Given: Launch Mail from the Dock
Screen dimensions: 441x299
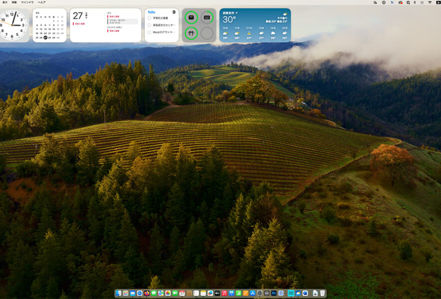Looking at the screenshot, I should 133,294.
